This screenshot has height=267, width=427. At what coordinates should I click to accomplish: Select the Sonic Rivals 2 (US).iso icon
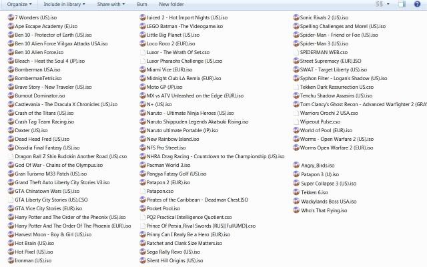(296, 17)
